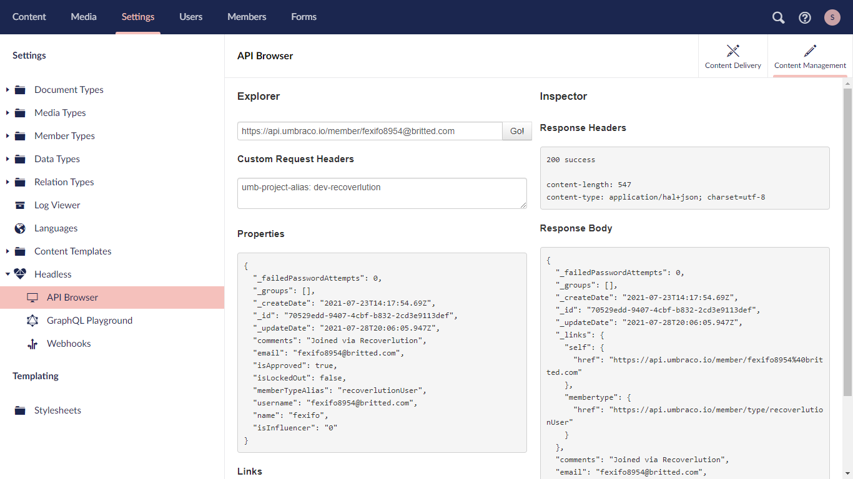Expand the Data Types tree node

pyautogui.click(x=7, y=159)
